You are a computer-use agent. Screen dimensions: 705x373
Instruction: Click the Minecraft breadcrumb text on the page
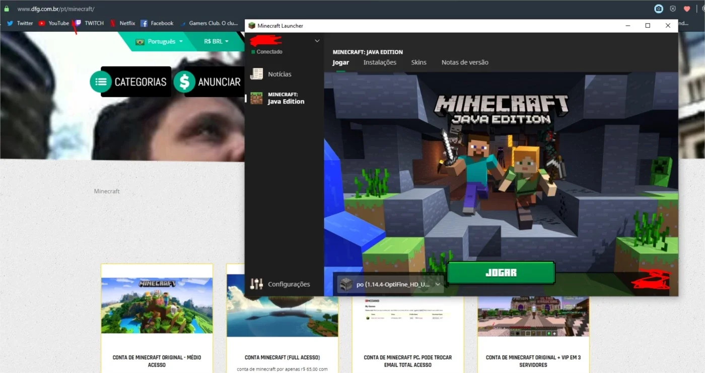(107, 192)
